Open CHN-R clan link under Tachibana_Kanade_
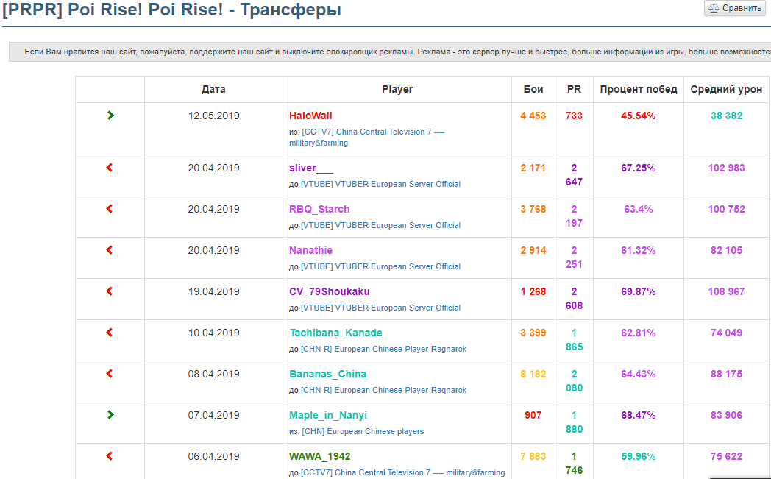The height and width of the screenshot is (479, 771). [383, 349]
